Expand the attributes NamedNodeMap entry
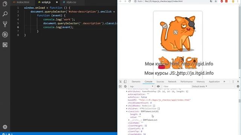The height and width of the screenshot is (135, 241). [127, 91]
